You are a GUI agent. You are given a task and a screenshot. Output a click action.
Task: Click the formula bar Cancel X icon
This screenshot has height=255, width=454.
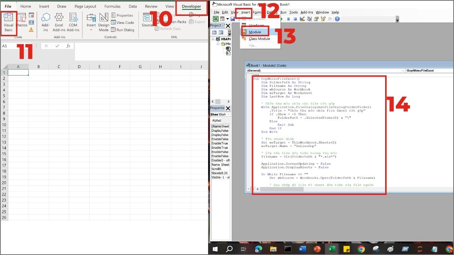tap(46, 46)
